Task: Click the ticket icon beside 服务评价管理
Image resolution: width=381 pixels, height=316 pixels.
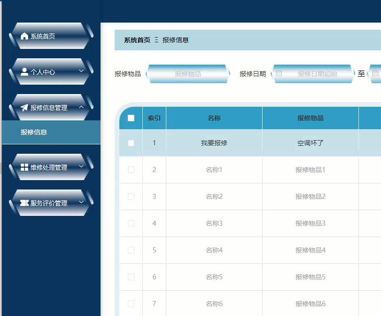Action: coord(24,203)
